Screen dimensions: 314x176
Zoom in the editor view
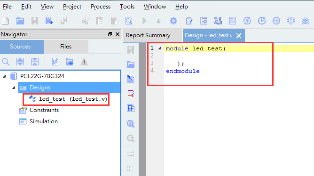point(131,124)
